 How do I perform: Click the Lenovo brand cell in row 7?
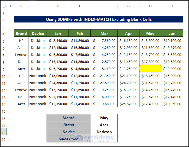(21, 55)
